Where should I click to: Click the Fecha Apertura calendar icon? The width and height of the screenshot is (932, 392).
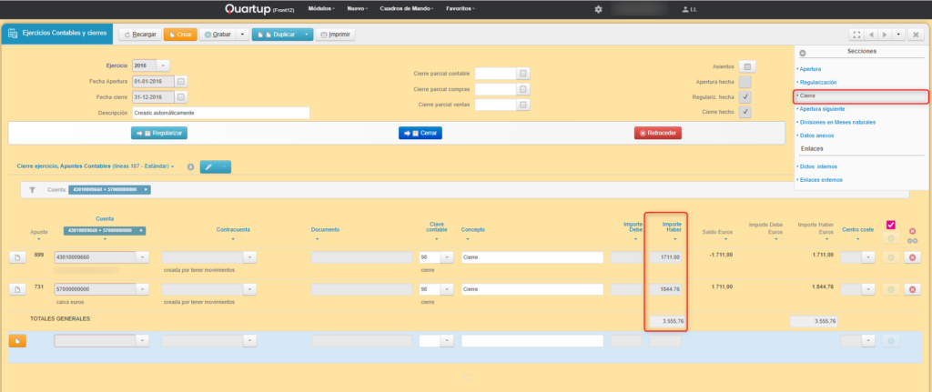181,81
